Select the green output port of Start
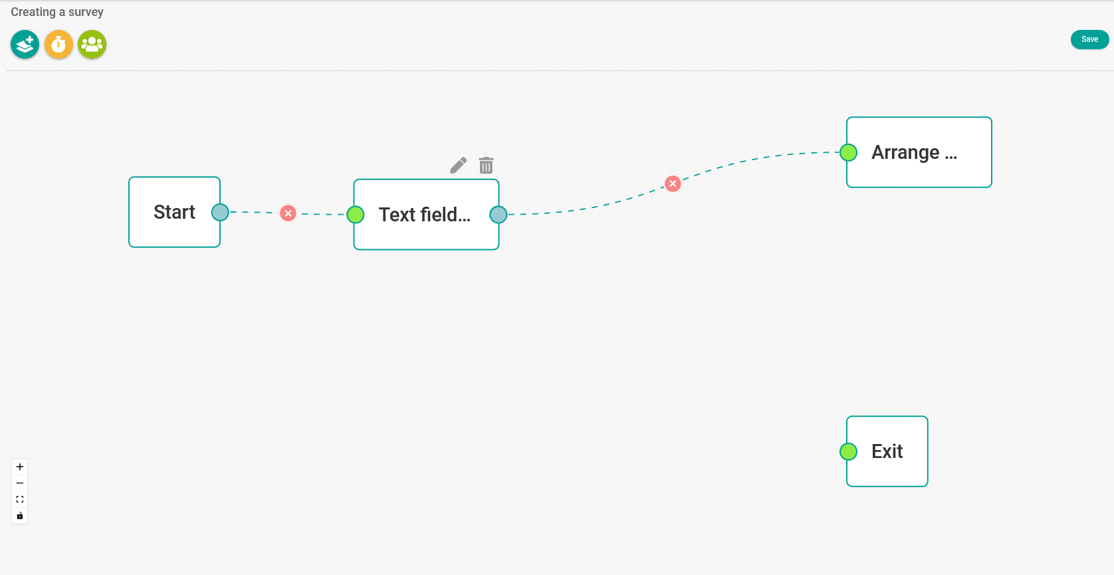Screen dimensions: 1114x575 [220, 212]
